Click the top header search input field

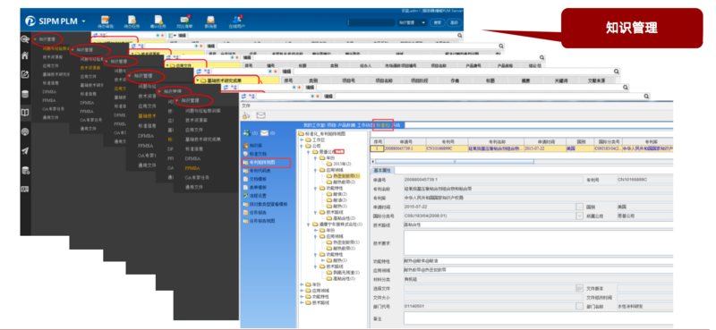(x=371, y=22)
